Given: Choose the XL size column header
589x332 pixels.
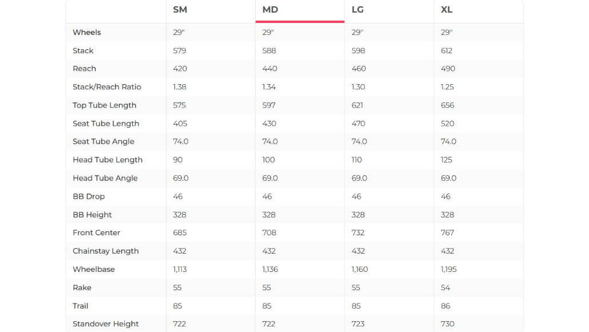Looking at the screenshot, I should [x=447, y=10].
